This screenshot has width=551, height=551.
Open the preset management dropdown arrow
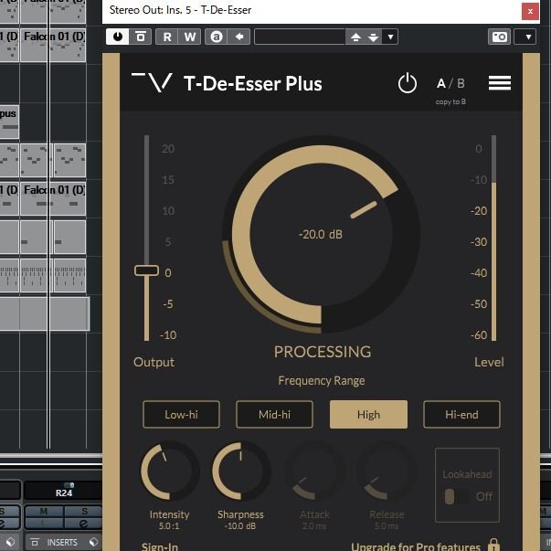(x=390, y=37)
